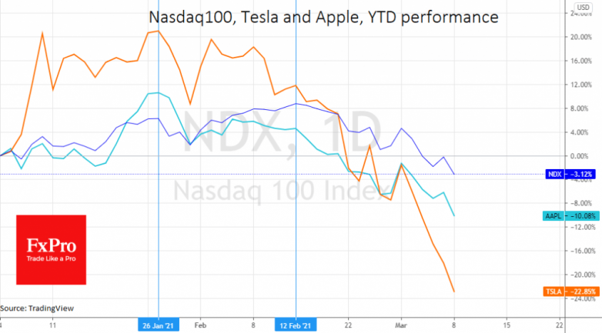Select the 12 Feb '21 date marker
The height and width of the screenshot is (333, 602).
[x=296, y=326]
